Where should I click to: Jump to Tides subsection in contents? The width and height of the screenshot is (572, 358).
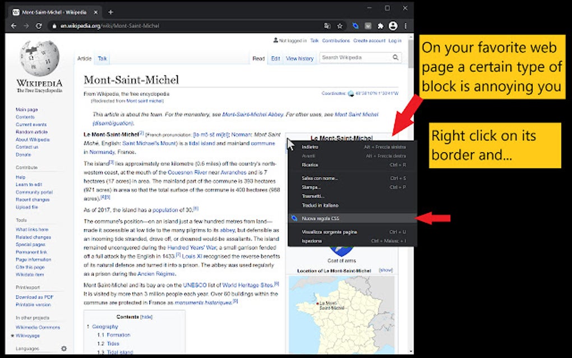113,343
